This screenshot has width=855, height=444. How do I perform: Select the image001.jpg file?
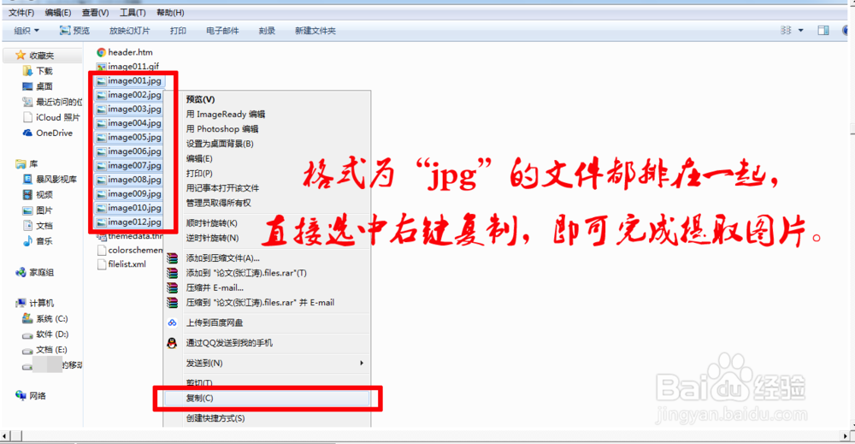pos(129,80)
